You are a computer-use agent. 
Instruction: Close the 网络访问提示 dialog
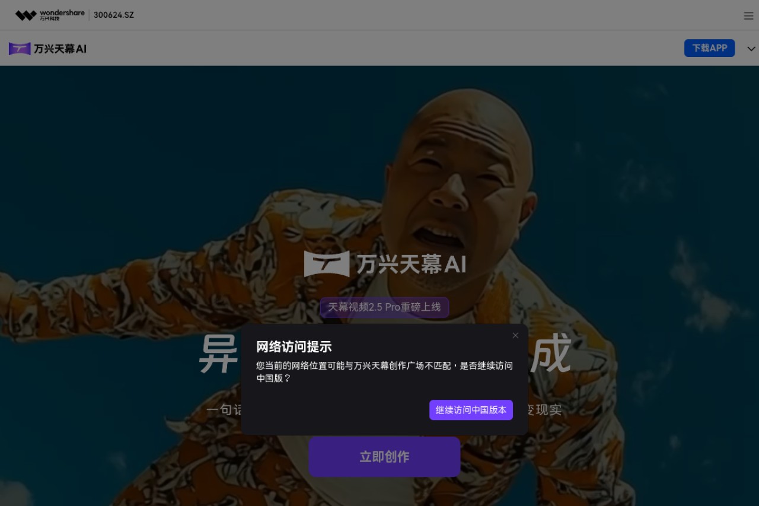515,335
